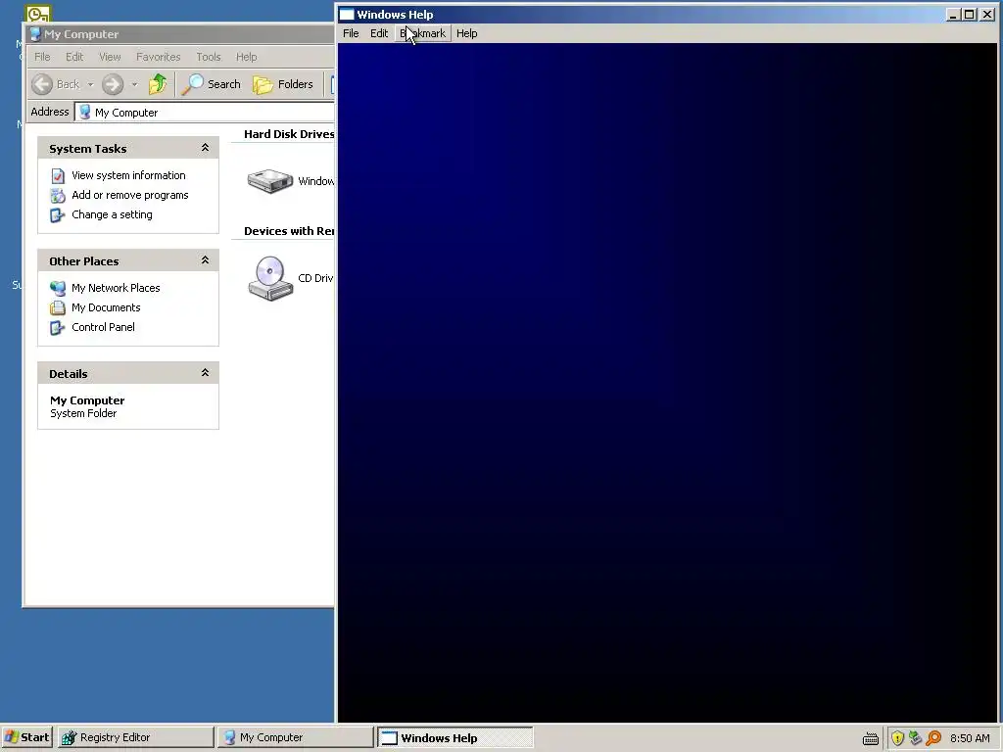Open Tools menu in My Computer
Viewport: 1003px width, 752px height.
pyautogui.click(x=208, y=57)
